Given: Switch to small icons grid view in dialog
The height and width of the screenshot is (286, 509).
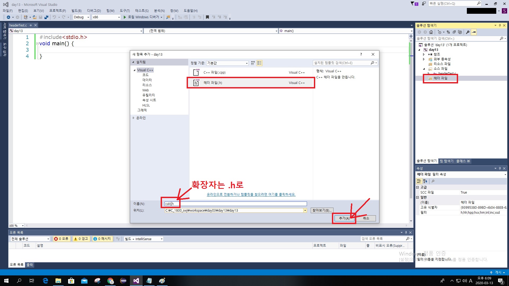Looking at the screenshot, I should [253, 63].
